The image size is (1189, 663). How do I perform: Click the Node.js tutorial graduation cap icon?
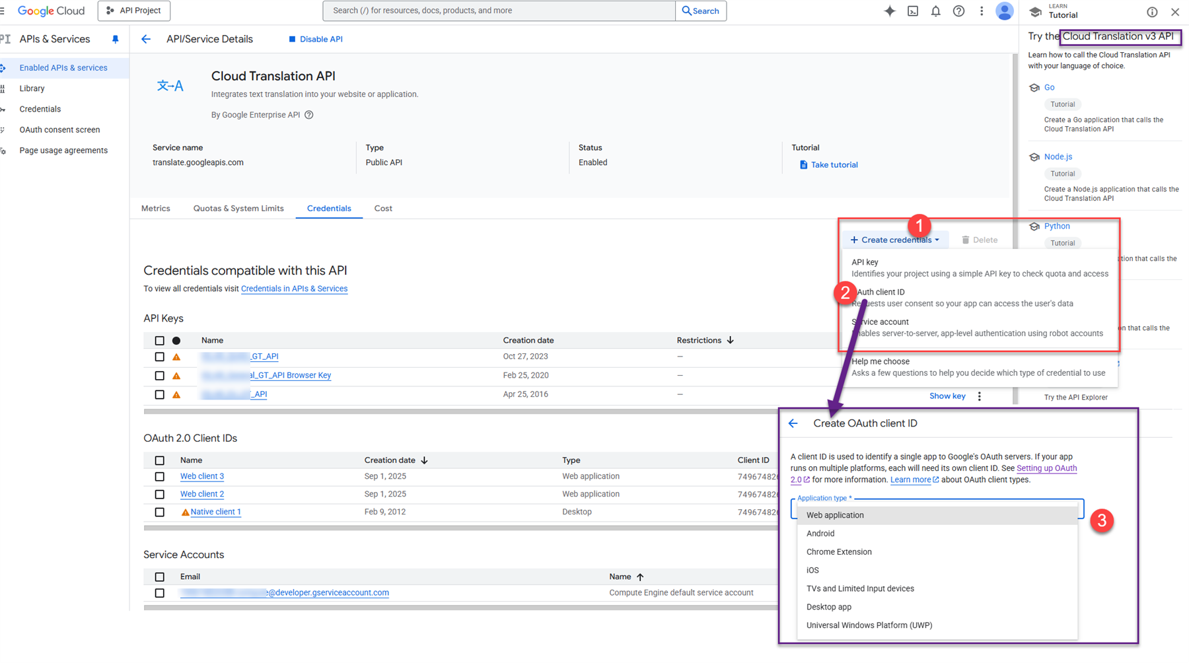[x=1034, y=157]
